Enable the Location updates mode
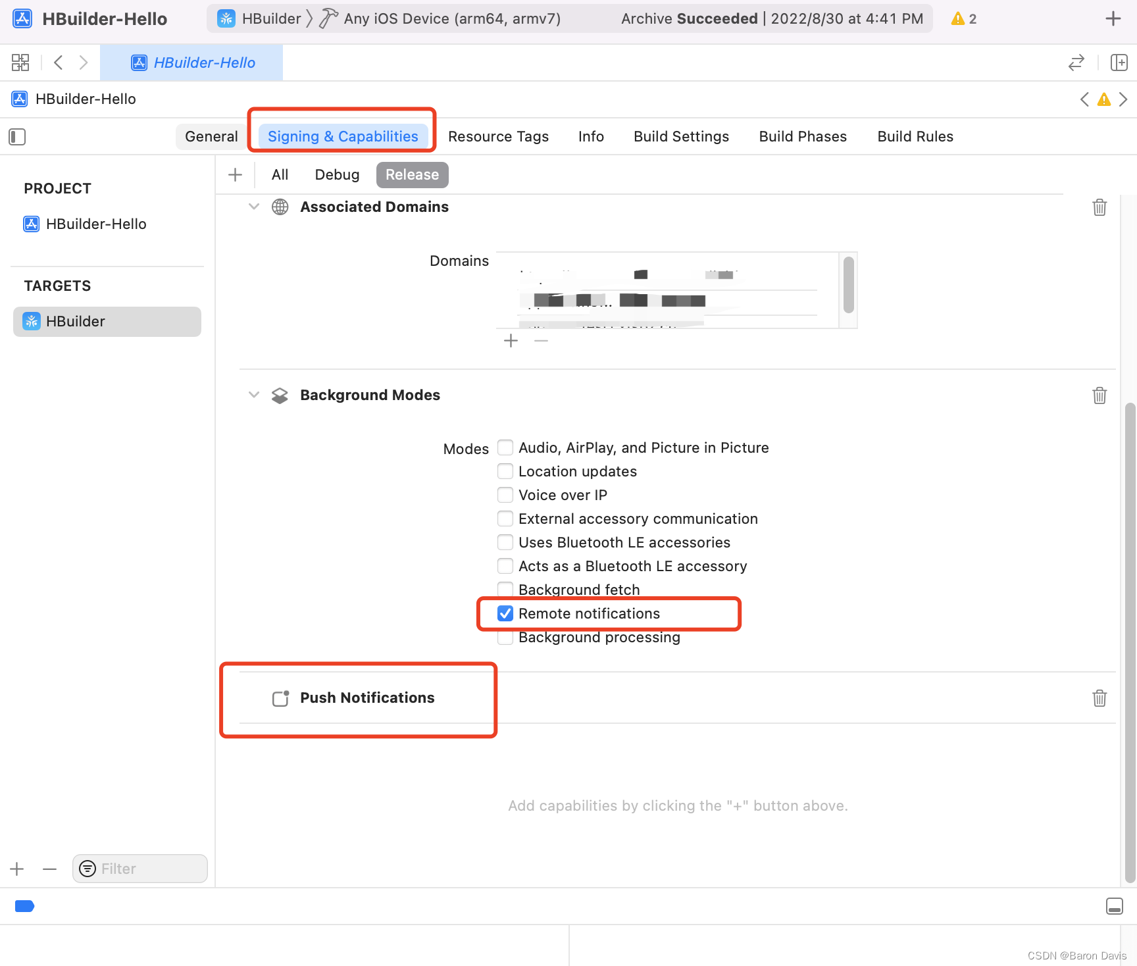Viewport: 1137px width, 966px height. click(505, 471)
